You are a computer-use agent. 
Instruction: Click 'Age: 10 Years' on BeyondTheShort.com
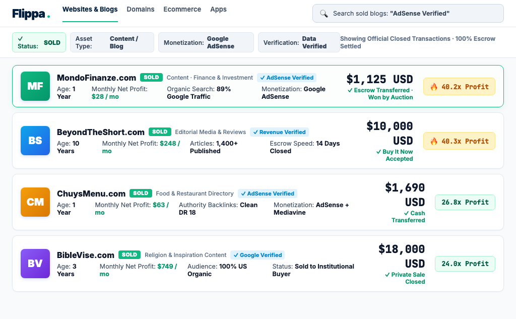tap(68, 148)
